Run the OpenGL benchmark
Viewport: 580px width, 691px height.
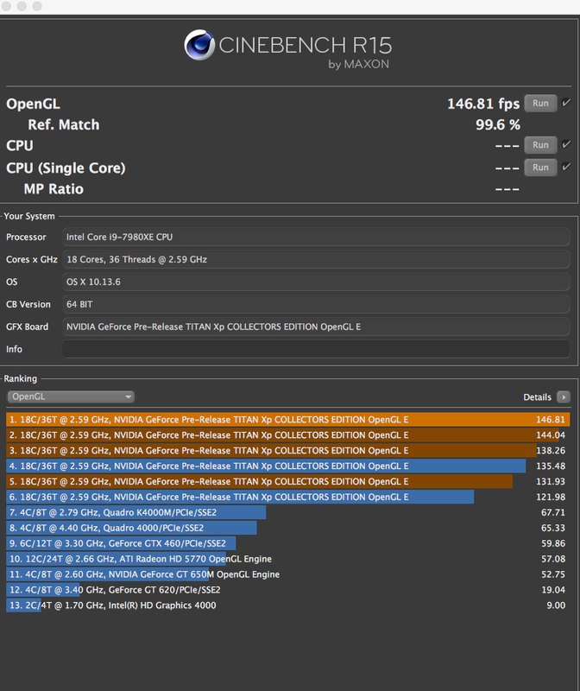coord(540,103)
